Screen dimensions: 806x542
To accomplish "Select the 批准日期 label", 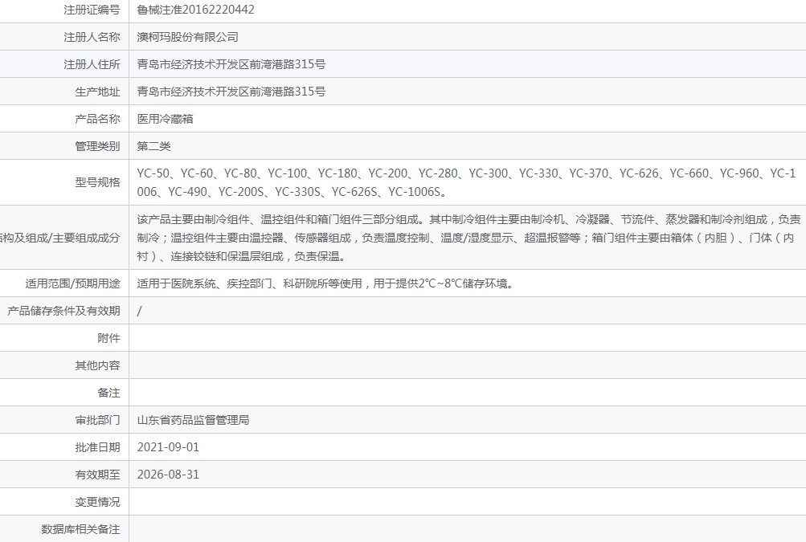I will (x=97, y=447).
